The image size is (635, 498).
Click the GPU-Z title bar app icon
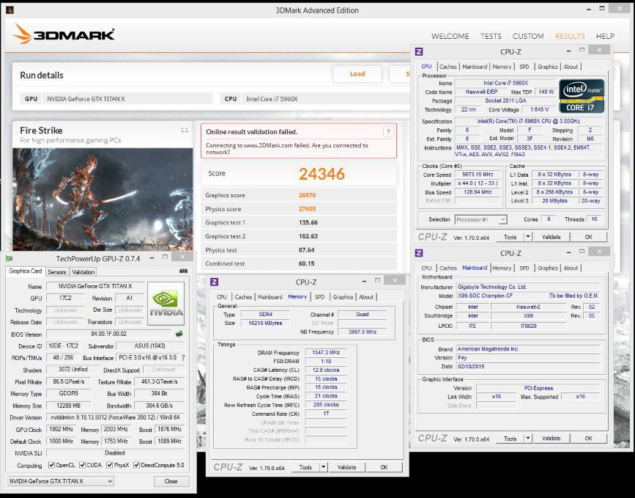pos(9,257)
